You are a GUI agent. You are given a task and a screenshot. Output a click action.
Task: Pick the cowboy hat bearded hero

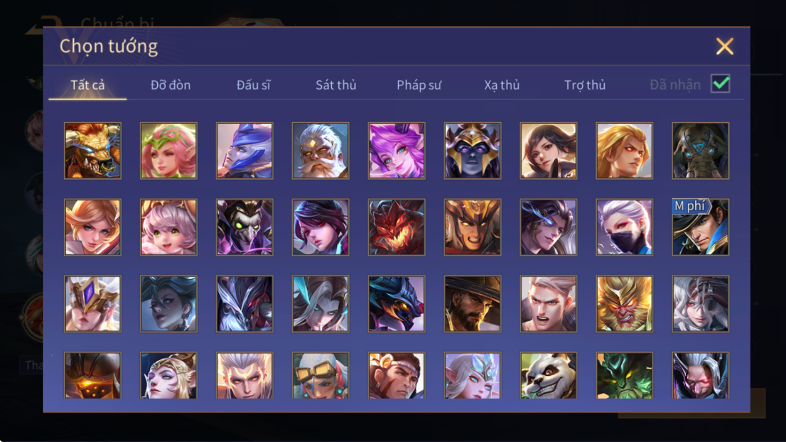tap(473, 304)
